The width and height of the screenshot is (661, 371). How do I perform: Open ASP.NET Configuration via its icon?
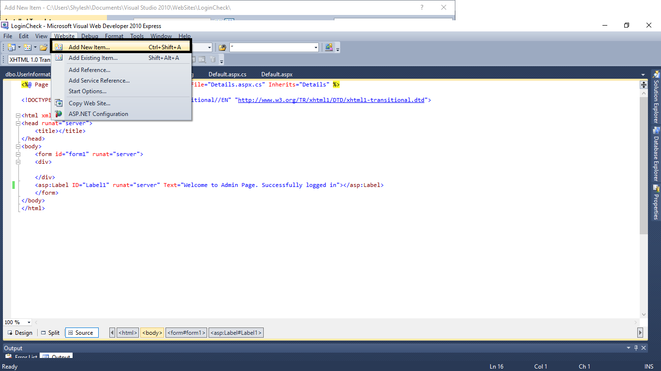[58, 114]
